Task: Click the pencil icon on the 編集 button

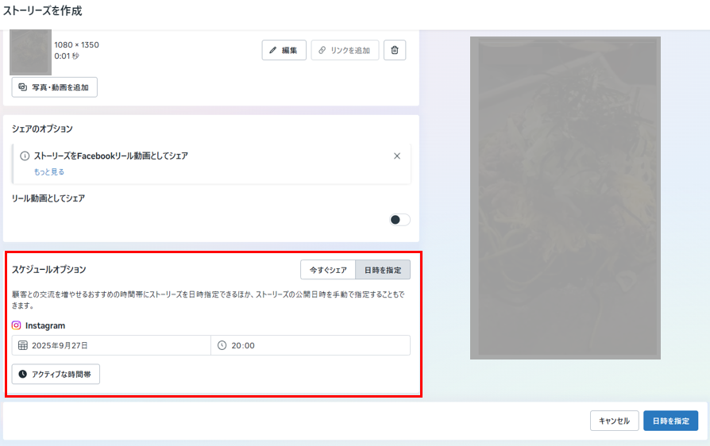Action: click(273, 50)
